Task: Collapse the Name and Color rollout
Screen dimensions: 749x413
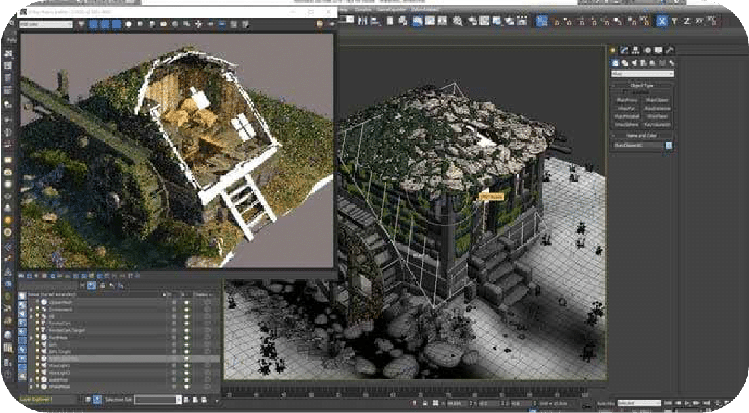Action: click(642, 136)
